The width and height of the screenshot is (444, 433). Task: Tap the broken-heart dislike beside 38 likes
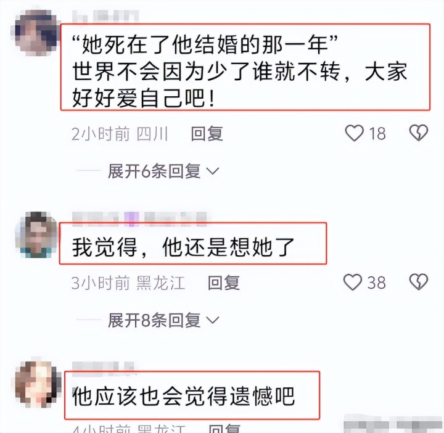point(419,282)
